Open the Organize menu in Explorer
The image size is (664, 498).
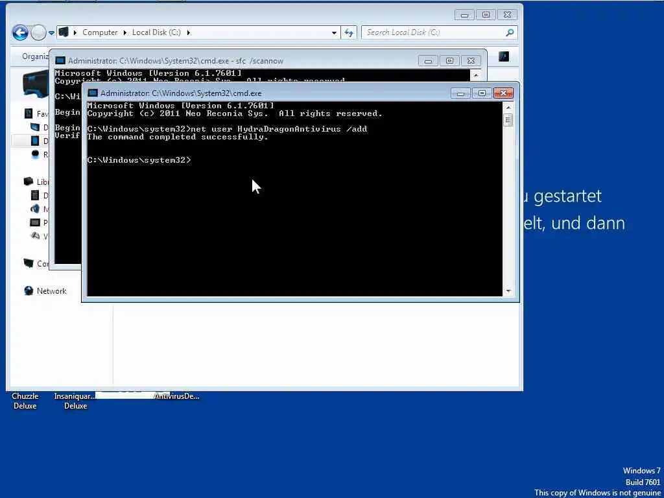(36, 56)
